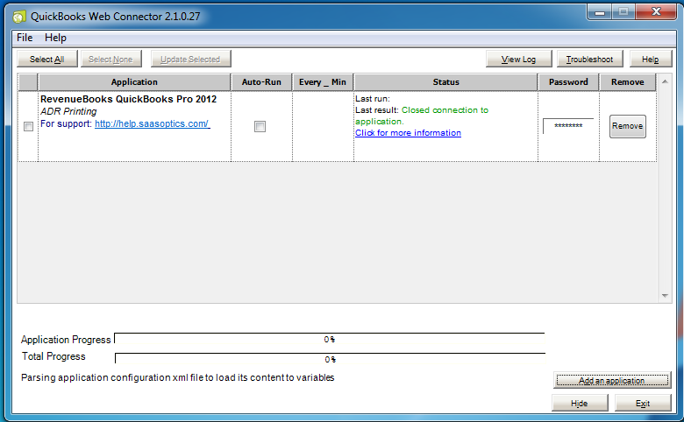This screenshot has height=422, width=684.
Task: Open the help.saasoptics.com support link
Action: (x=153, y=123)
